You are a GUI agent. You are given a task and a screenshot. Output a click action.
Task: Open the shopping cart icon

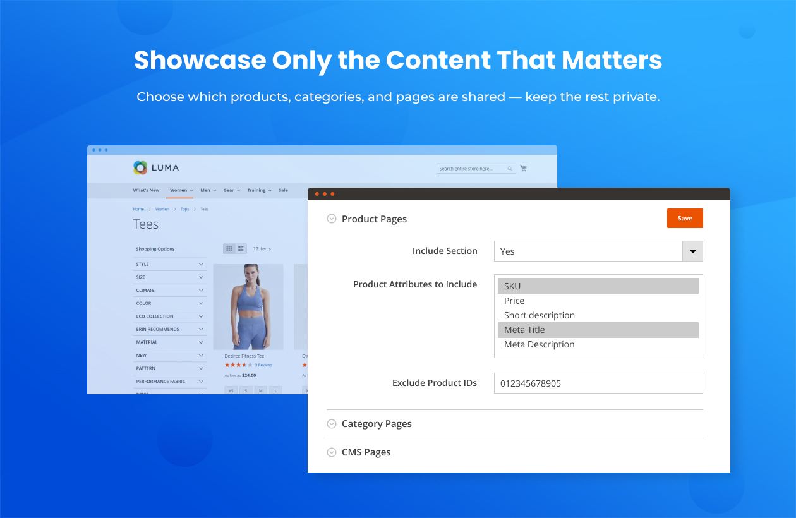point(523,168)
